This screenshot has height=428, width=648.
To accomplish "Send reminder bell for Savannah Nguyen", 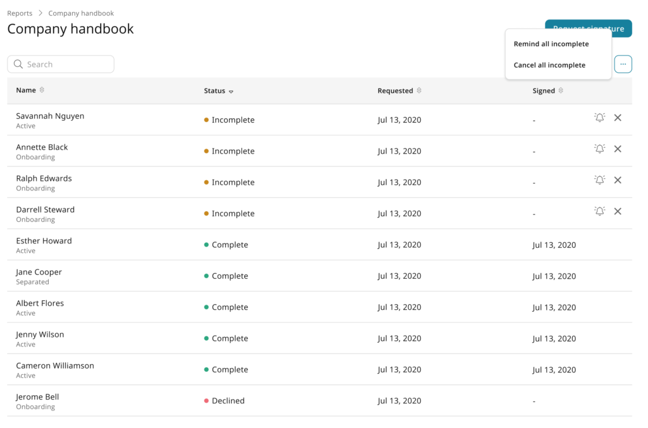I will tap(599, 118).
